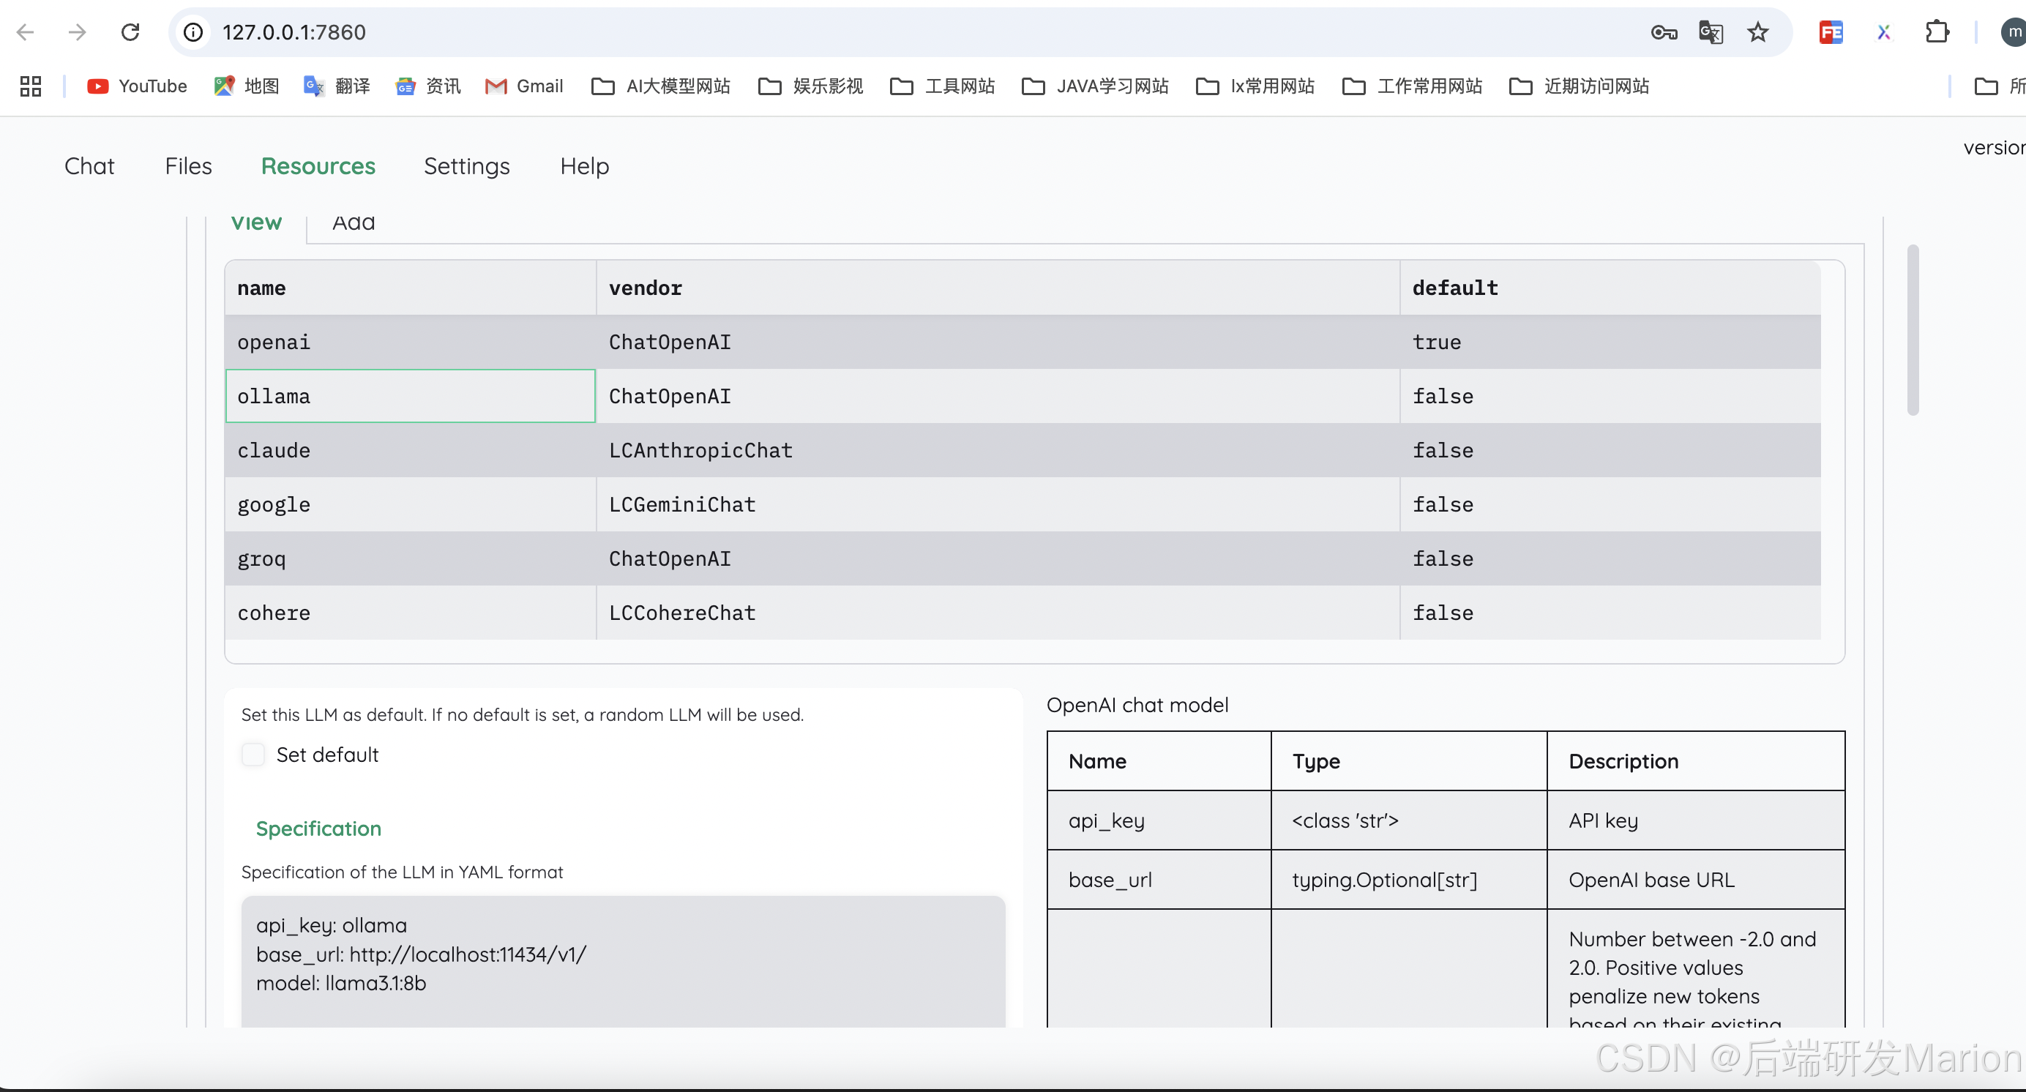Select the google row name cell
The image size is (2026, 1092).
pos(411,505)
